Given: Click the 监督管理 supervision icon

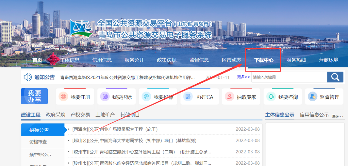Looking at the screenshot, I should tap(312, 97).
